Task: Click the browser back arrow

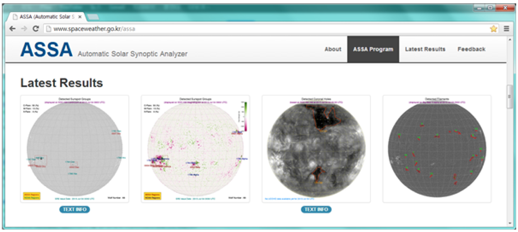Action: pos(13,29)
